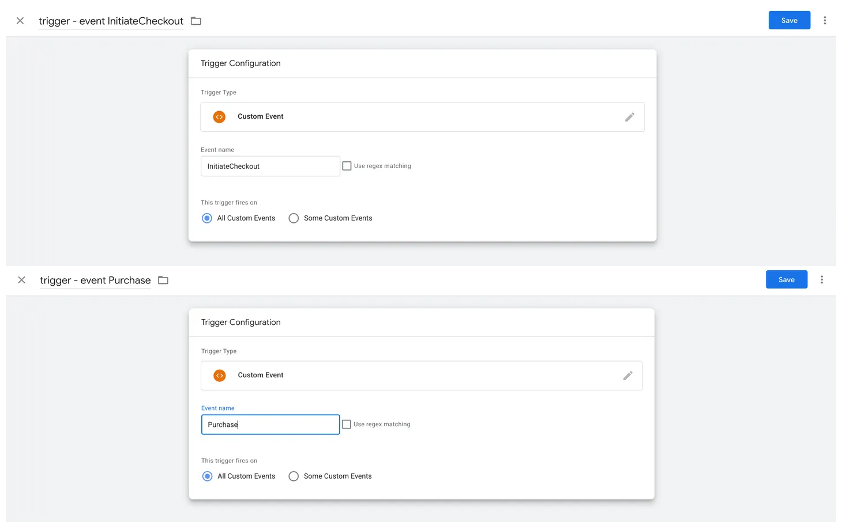Click the blue 'Event name' label in Purchase panel
This screenshot has height=527, width=842.
point(217,408)
